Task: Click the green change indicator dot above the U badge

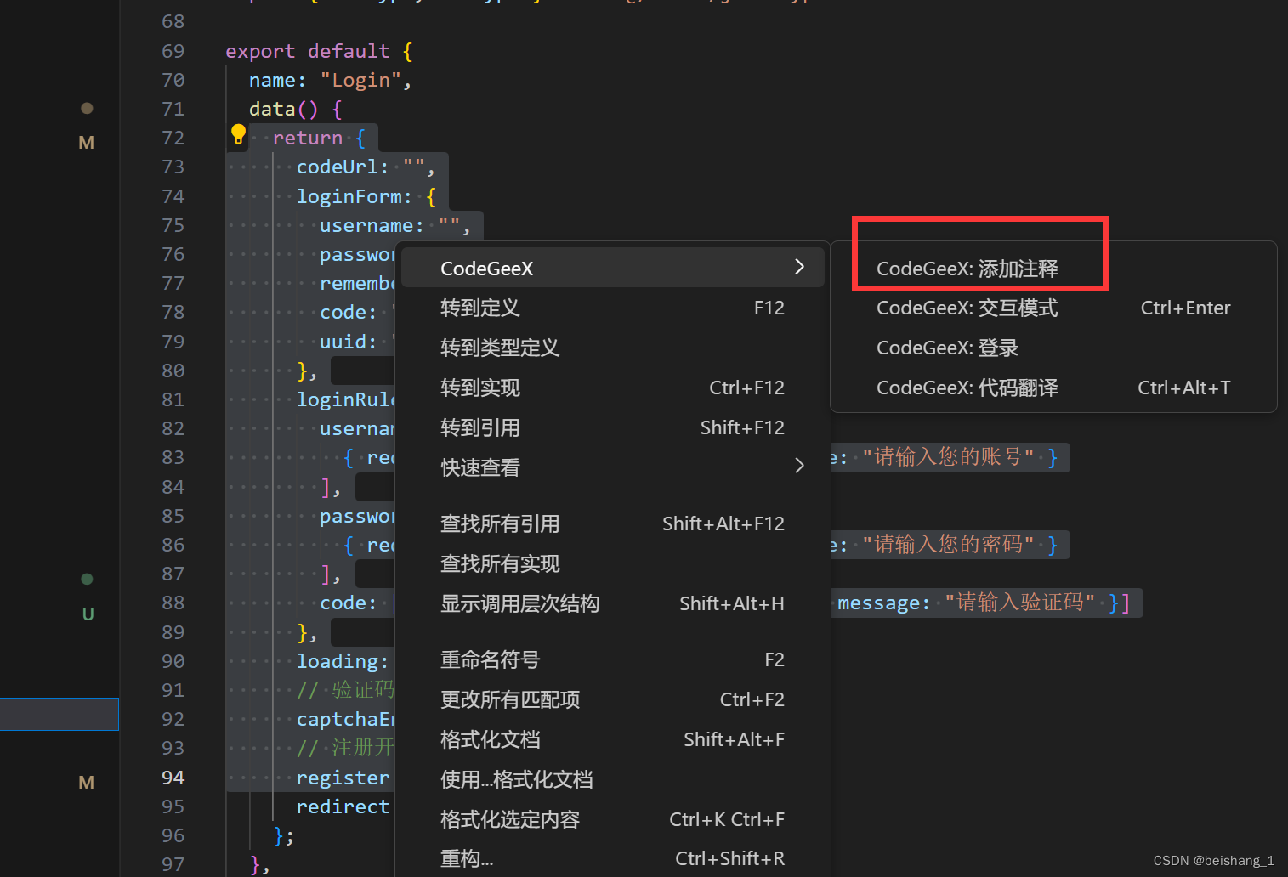Action: 87,579
